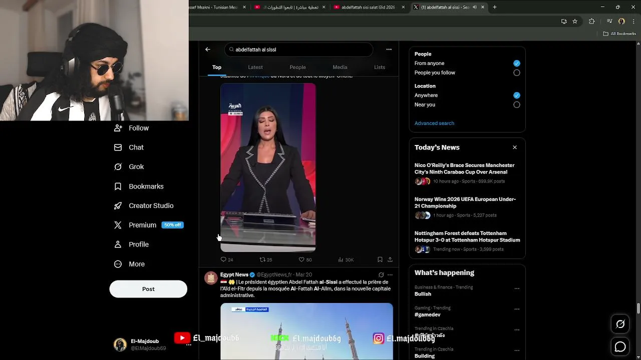Open Mar 20 post date link
641x360 pixels.
[303, 274]
